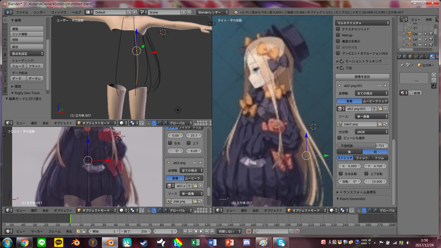The image size is (441, 248).
Task: Click the plus to add material slot
Action: pos(434,75)
